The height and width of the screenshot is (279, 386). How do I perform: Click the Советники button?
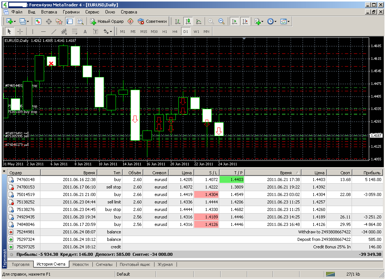[x=152, y=21]
